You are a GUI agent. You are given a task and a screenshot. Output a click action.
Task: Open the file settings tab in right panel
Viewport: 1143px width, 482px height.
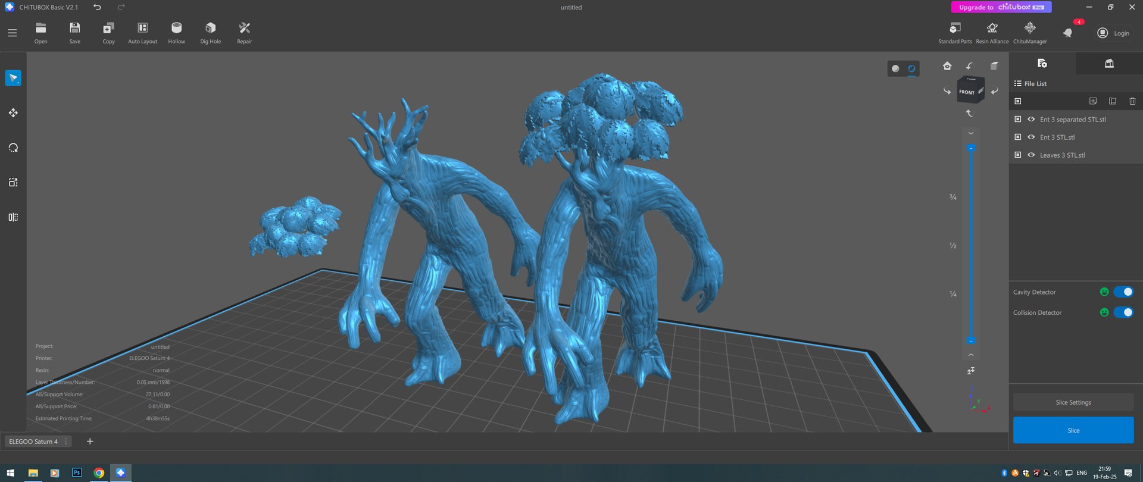tap(1042, 63)
